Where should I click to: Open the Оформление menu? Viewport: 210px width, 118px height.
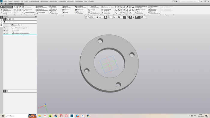(44, 1)
